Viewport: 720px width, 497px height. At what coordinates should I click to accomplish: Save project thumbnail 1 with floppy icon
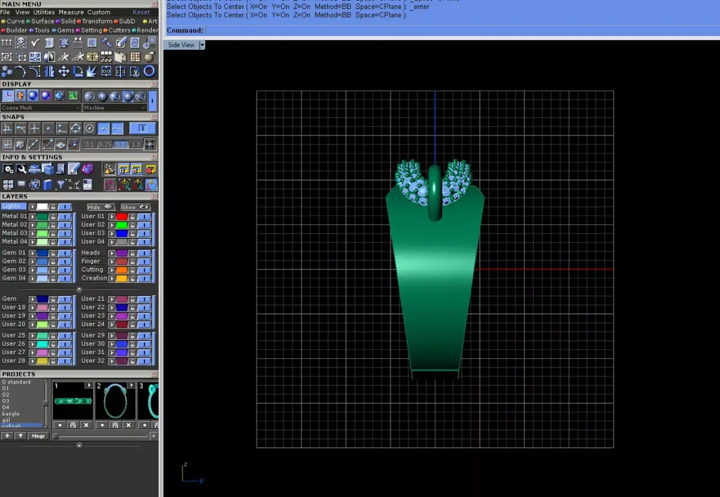73,425
